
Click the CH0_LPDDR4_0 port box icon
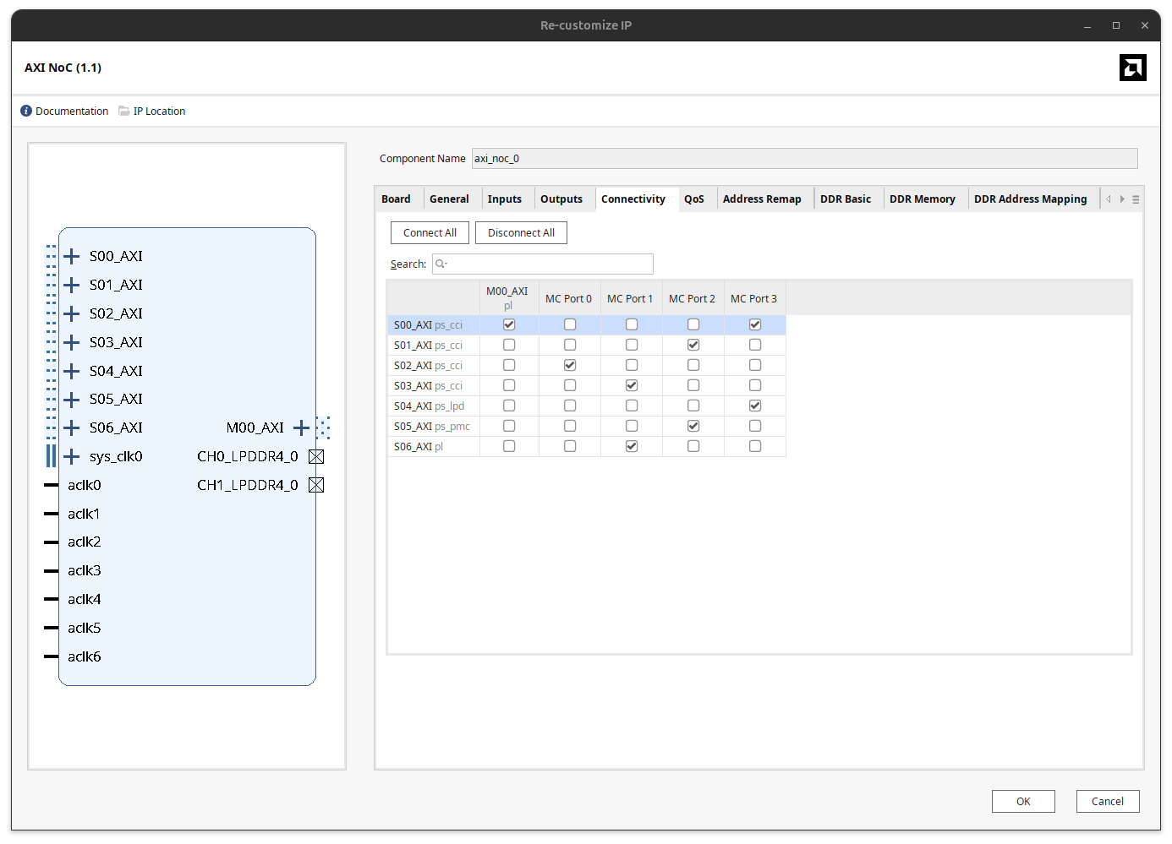316,456
